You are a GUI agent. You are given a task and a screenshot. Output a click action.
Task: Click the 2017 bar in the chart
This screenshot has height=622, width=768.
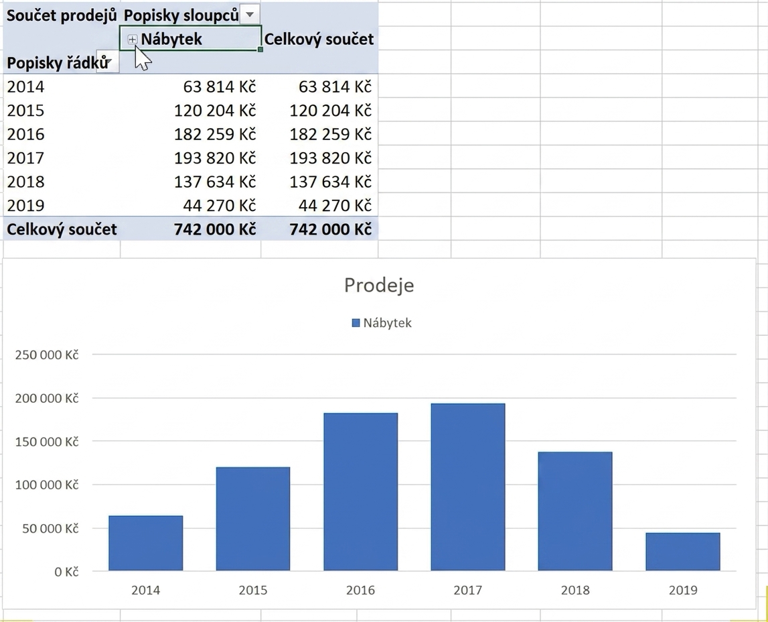[468, 487]
